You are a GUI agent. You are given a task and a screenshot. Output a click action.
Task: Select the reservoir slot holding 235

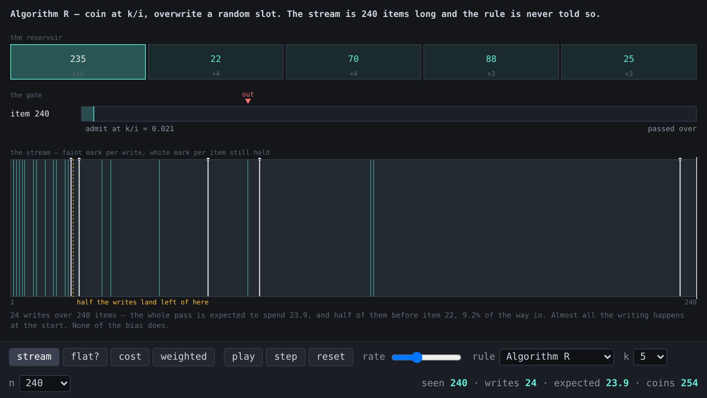tap(78, 62)
